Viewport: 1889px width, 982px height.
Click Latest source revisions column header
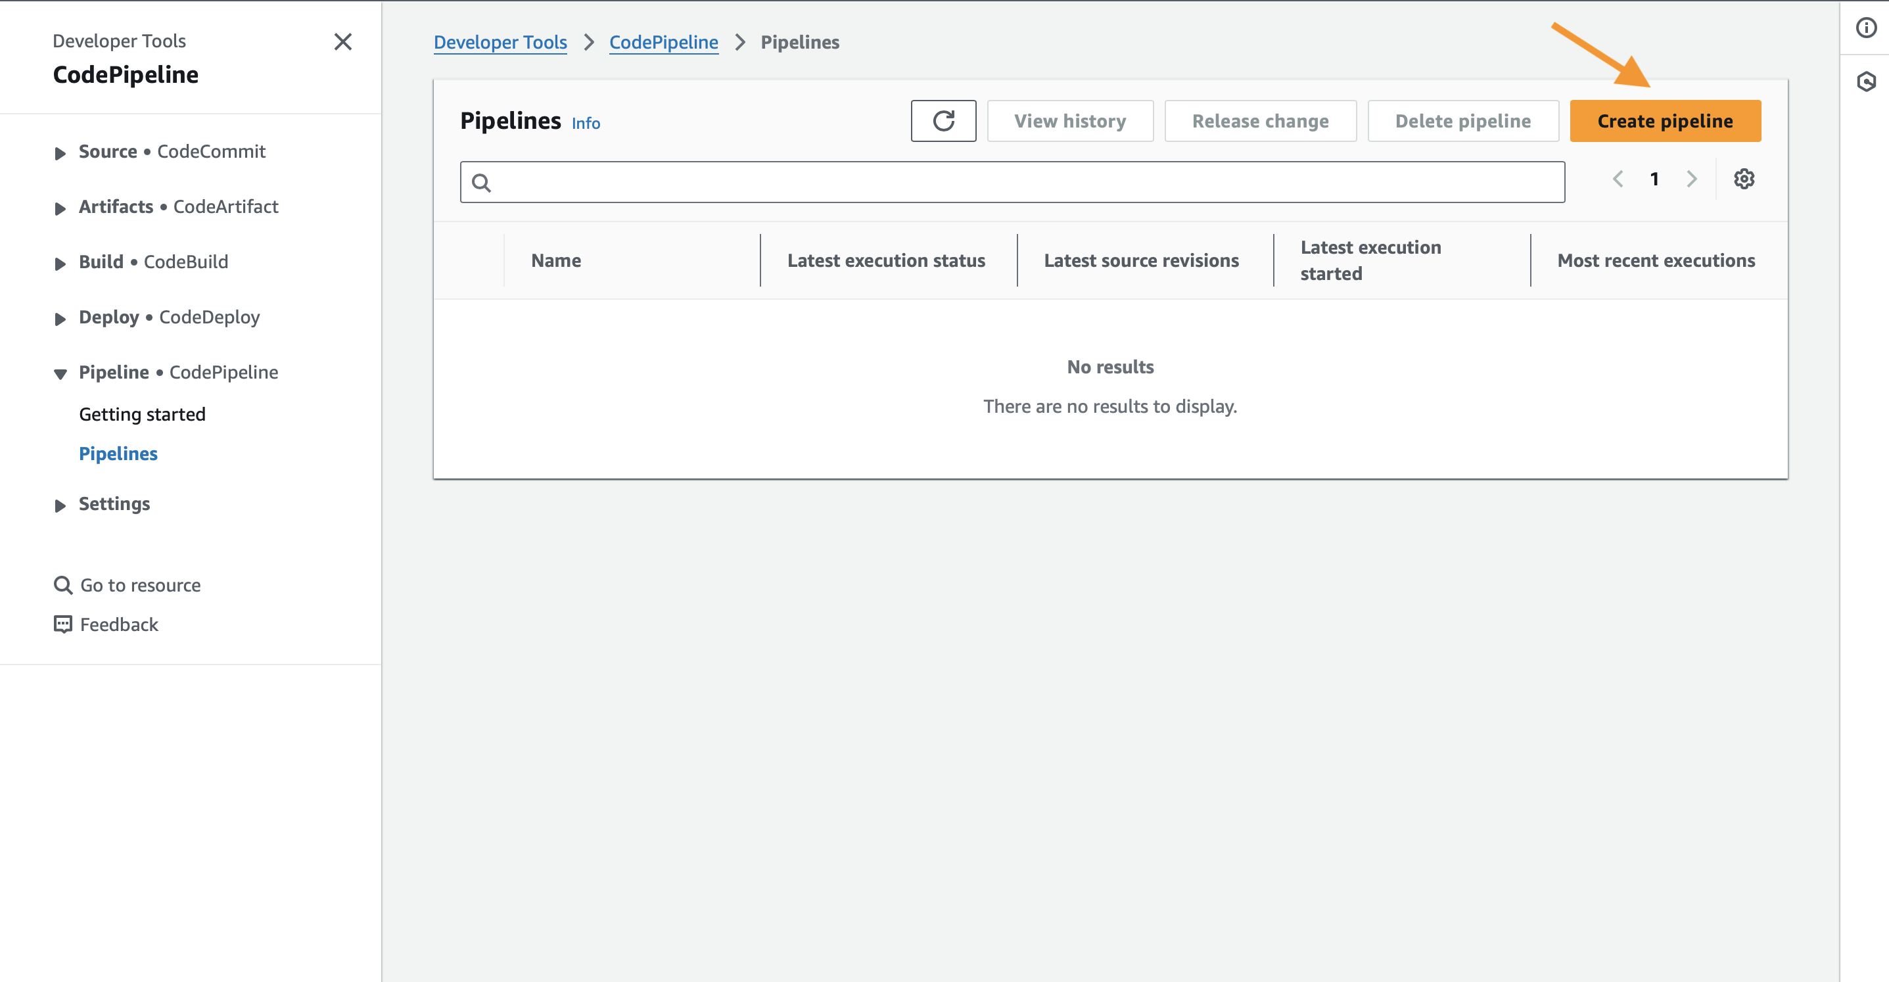[x=1141, y=260]
